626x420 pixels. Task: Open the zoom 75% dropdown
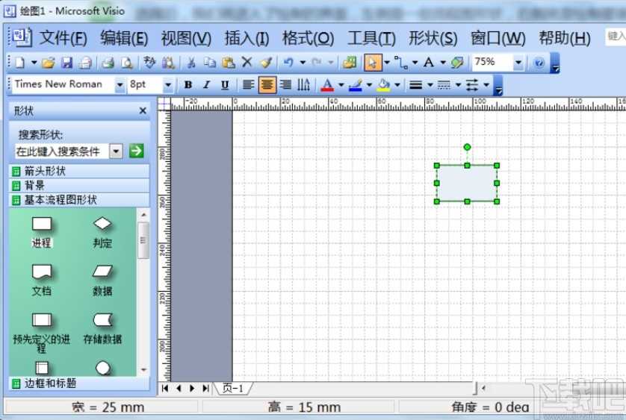coord(518,63)
